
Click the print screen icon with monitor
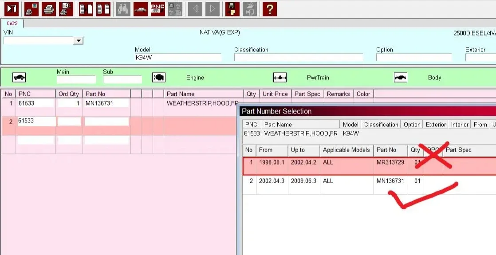pos(31,9)
